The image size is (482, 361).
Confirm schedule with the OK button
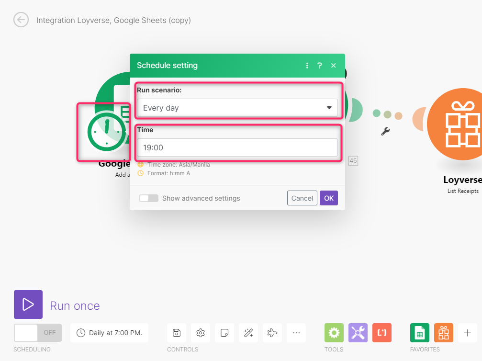[328, 198]
